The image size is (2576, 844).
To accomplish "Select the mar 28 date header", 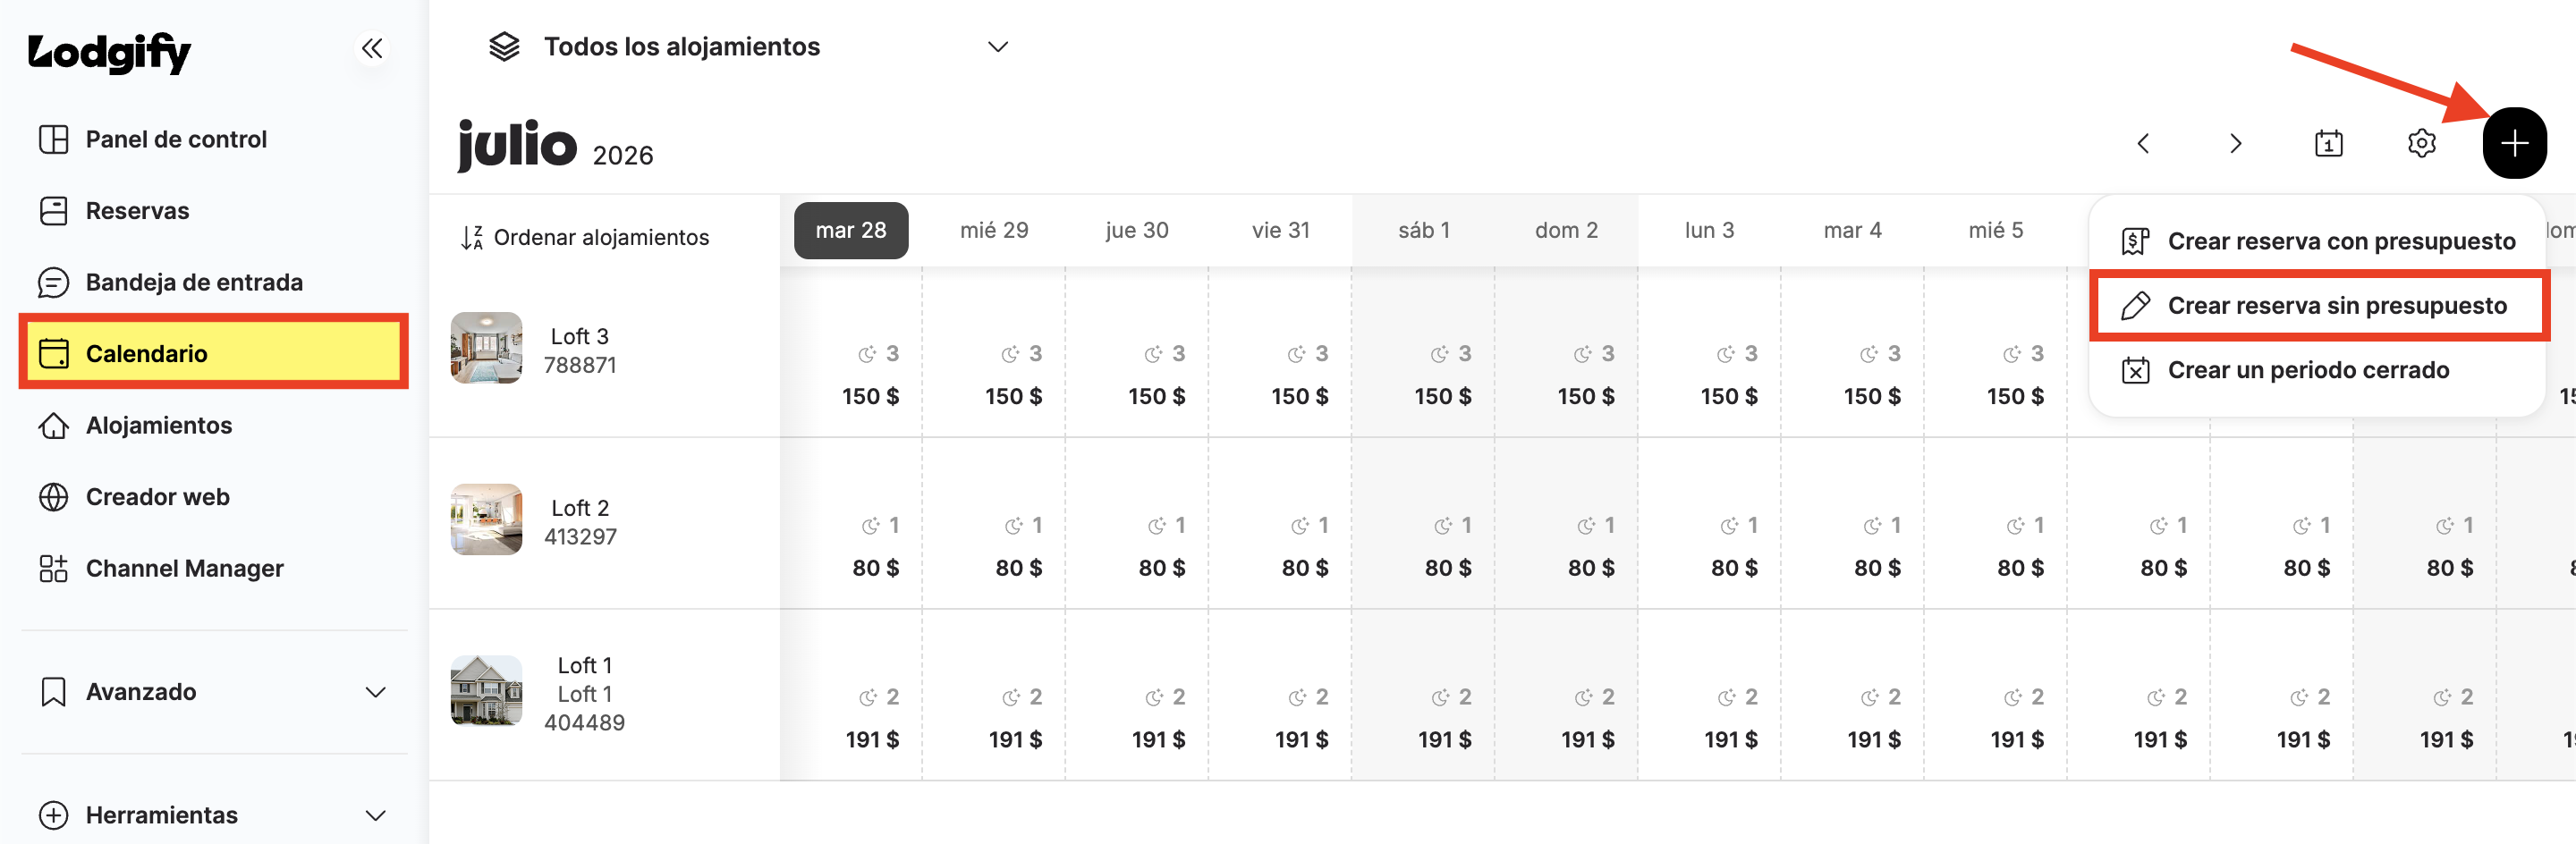I will 851,231.
